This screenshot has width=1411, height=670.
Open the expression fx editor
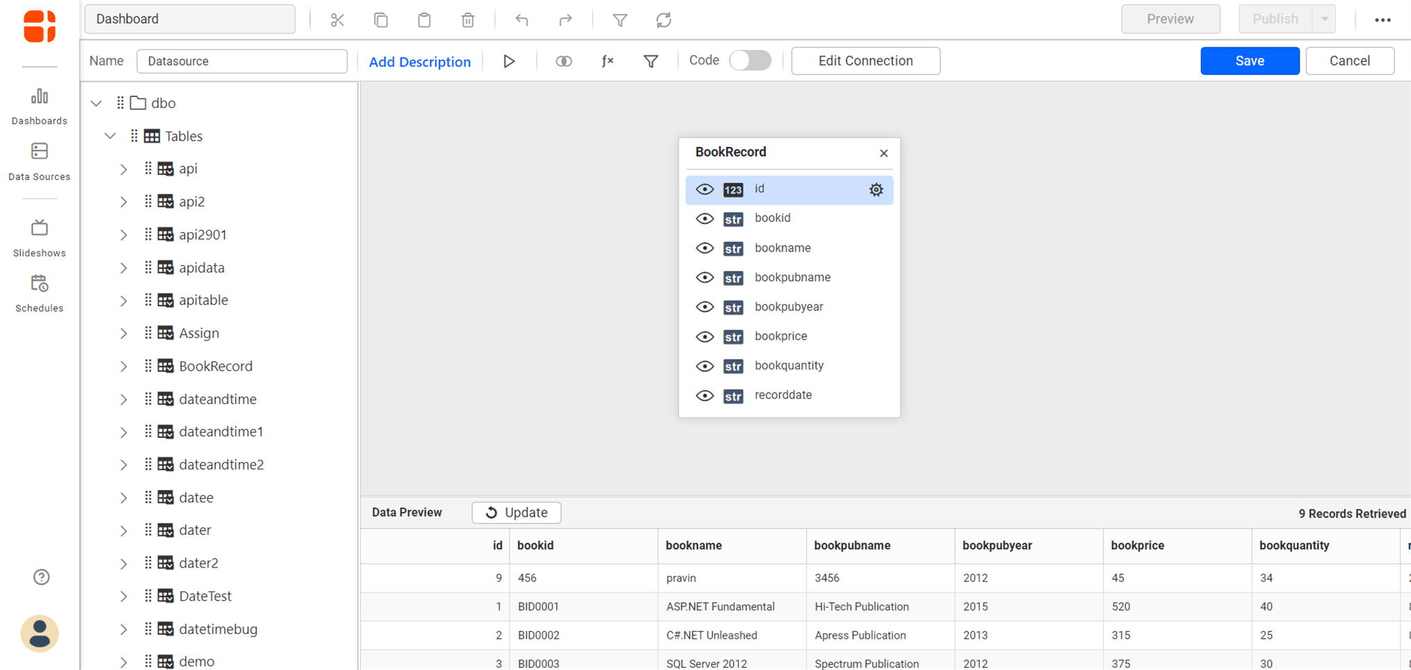click(607, 61)
